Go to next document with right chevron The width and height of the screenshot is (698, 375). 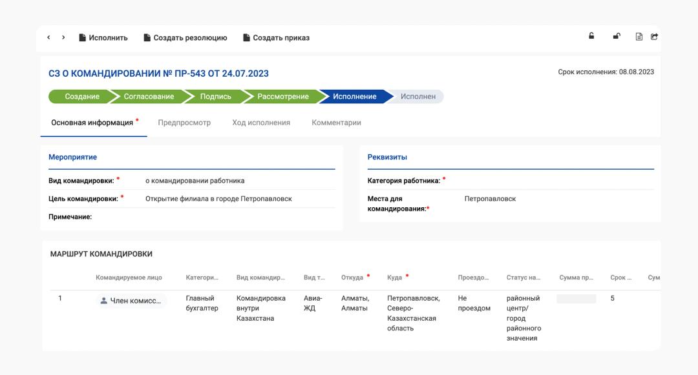(x=63, y=37)
